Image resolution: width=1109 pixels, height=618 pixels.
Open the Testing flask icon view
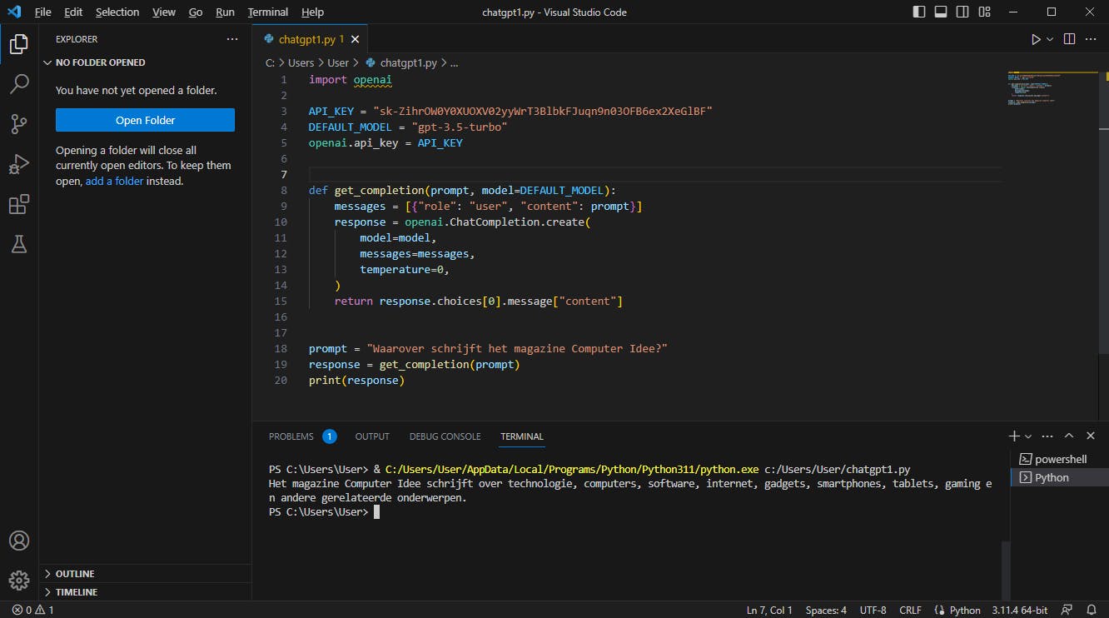click(x=18, y=244)
